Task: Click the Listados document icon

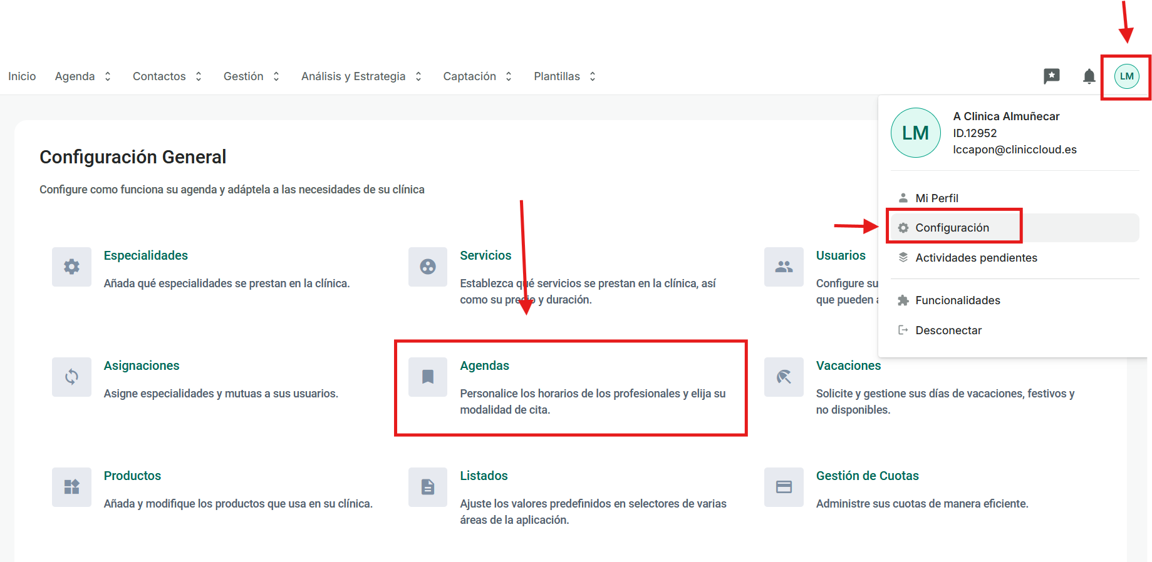Action: coord(428,487)
